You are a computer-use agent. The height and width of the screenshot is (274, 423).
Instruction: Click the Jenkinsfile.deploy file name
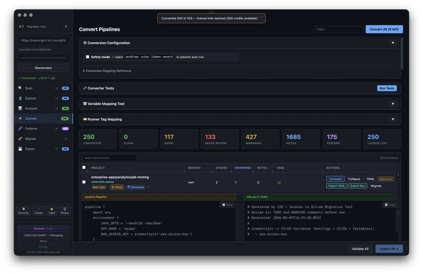(x=102, y=182)
